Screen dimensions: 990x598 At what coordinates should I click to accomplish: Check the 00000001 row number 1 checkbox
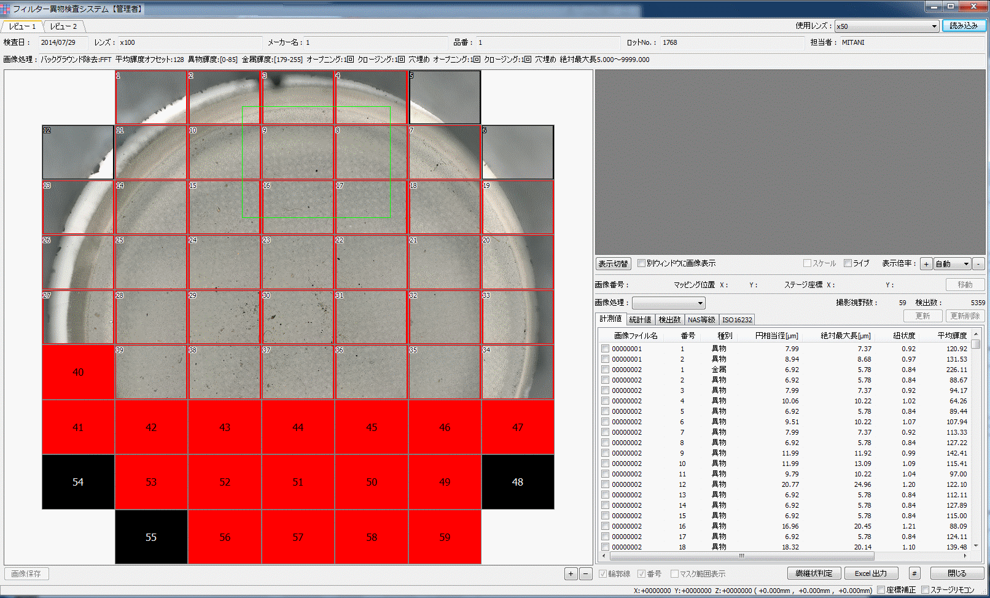coord(605,349)
